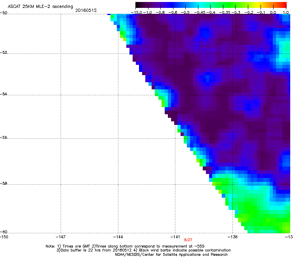Image resolution: width=293 pixels, height=257 pixels.
Task: Click the -0.8 color bar label
Action: pos(160,13)
